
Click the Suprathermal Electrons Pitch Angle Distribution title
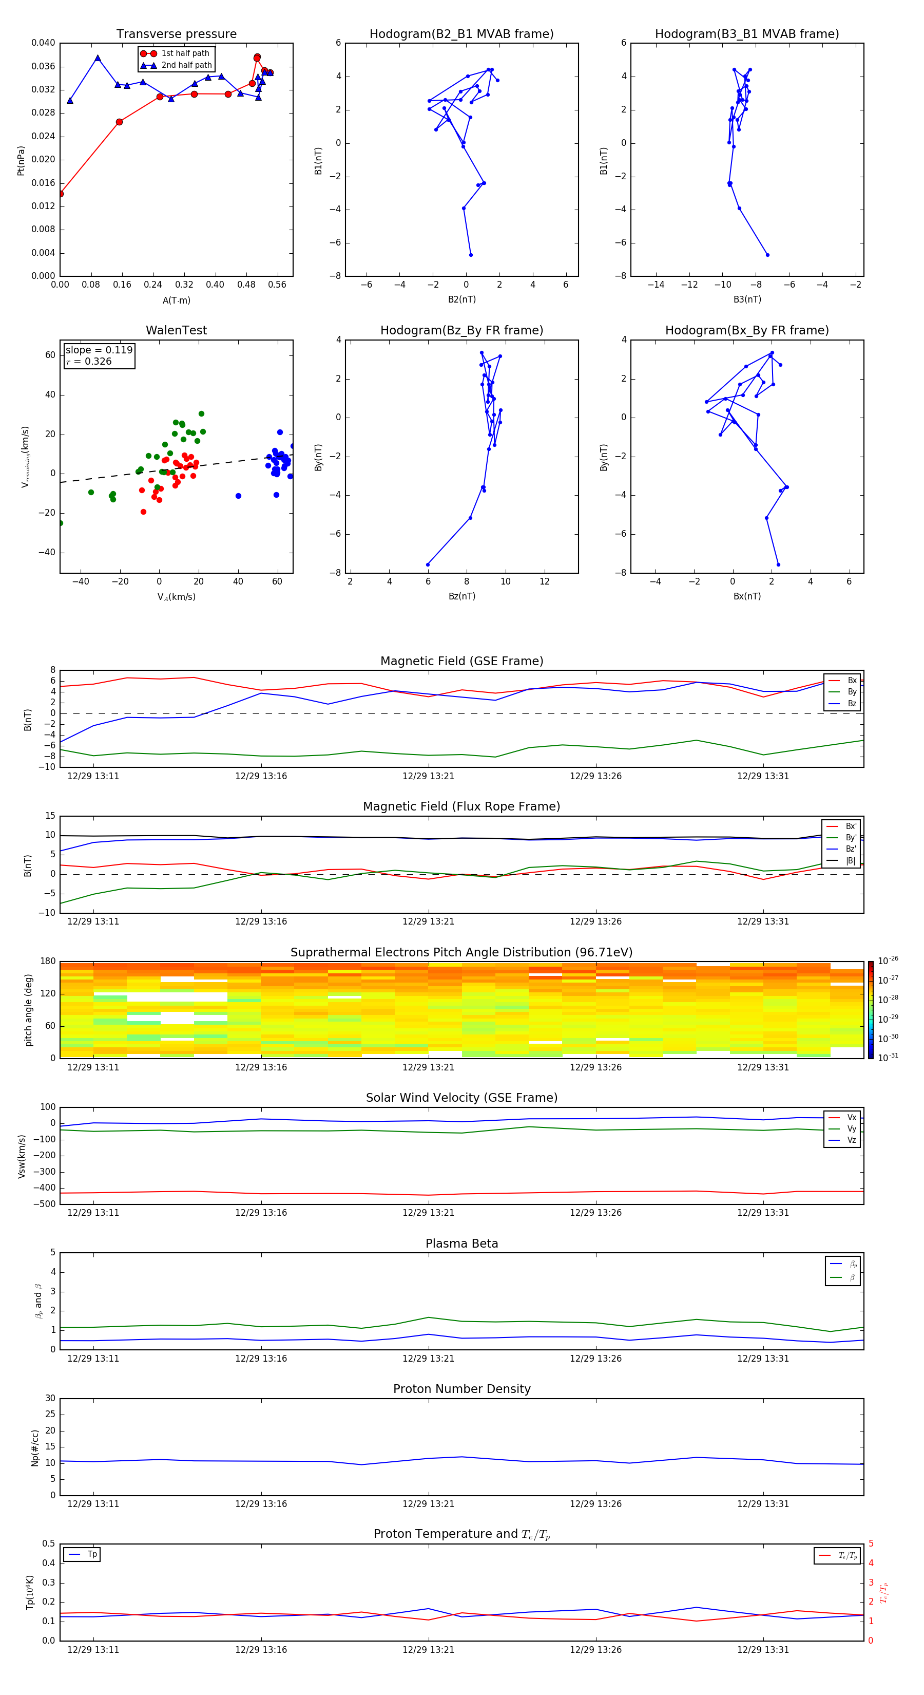pyautogui.click(x=461, y=953)
